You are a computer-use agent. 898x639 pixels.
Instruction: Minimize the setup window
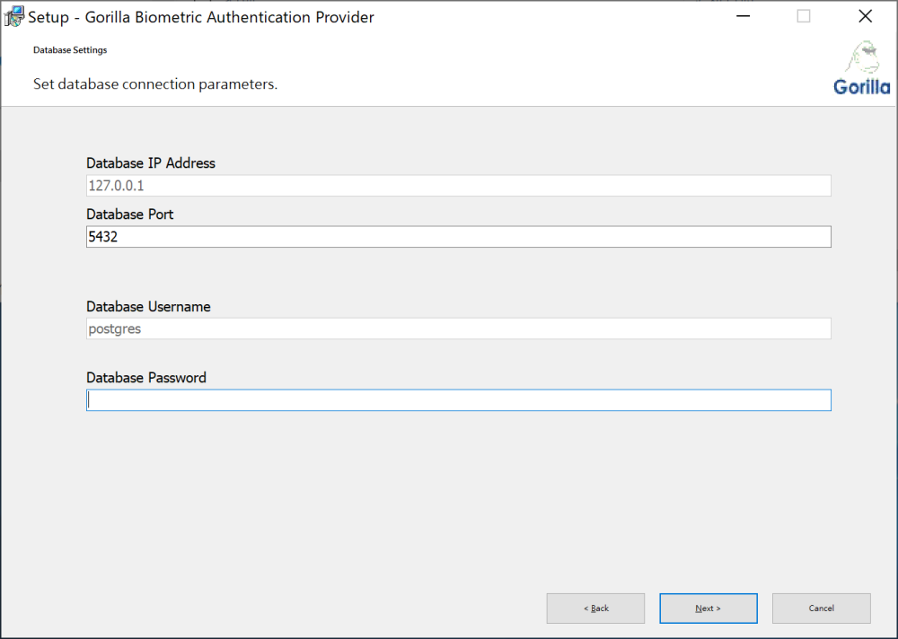click(743, 15)
